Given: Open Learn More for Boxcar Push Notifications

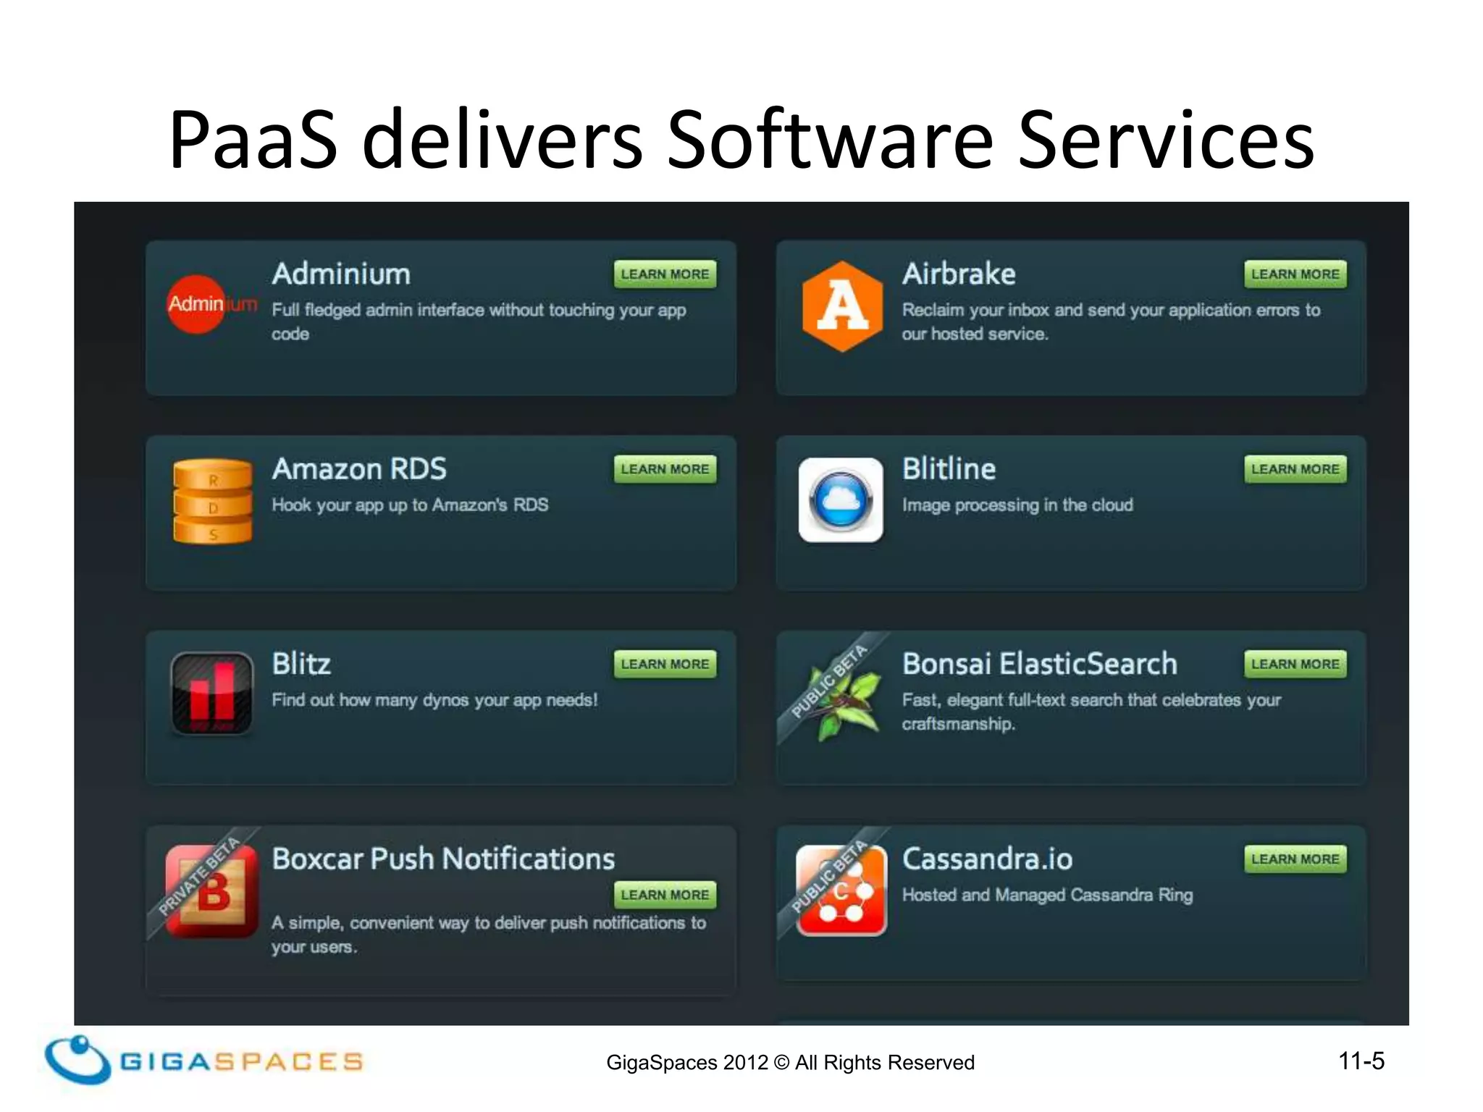Looking at the screenshot, I should (665, 895).
